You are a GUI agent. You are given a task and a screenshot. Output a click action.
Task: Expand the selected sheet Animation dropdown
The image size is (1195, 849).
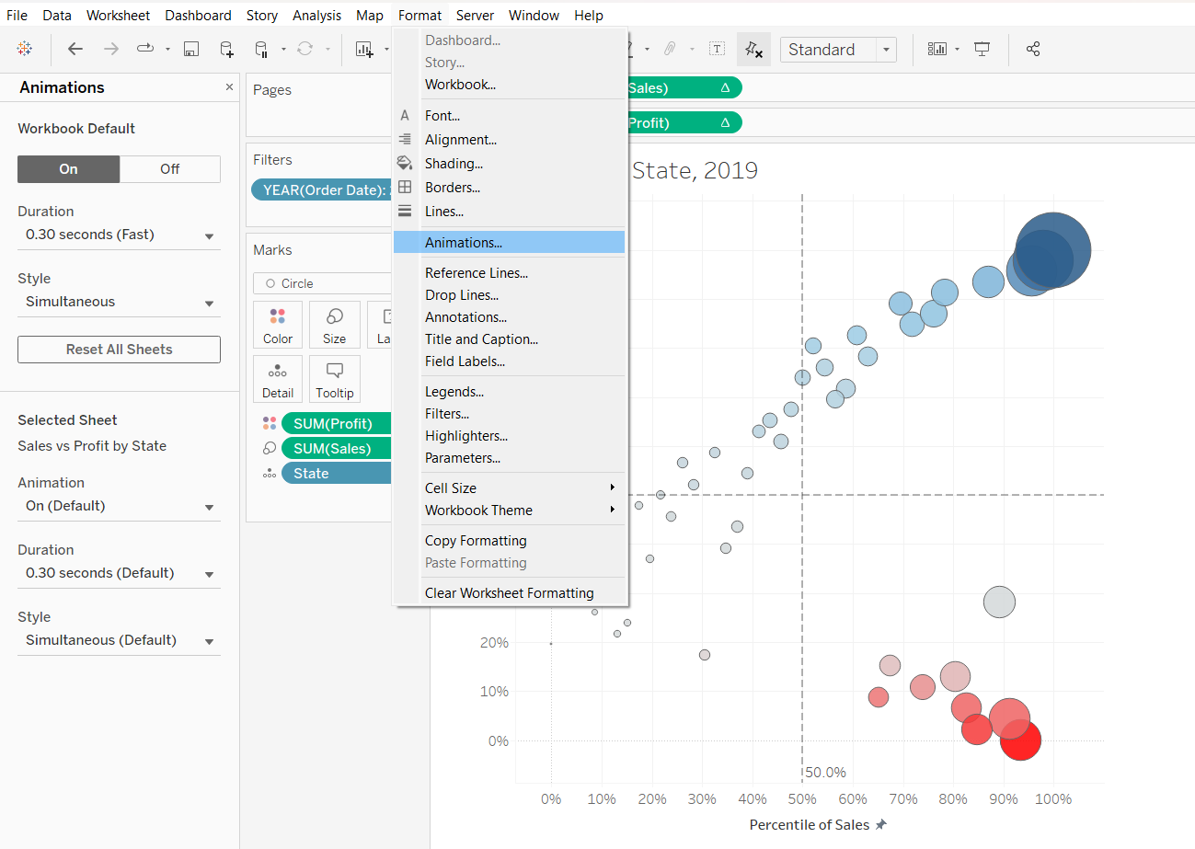(x=119, y=507)
